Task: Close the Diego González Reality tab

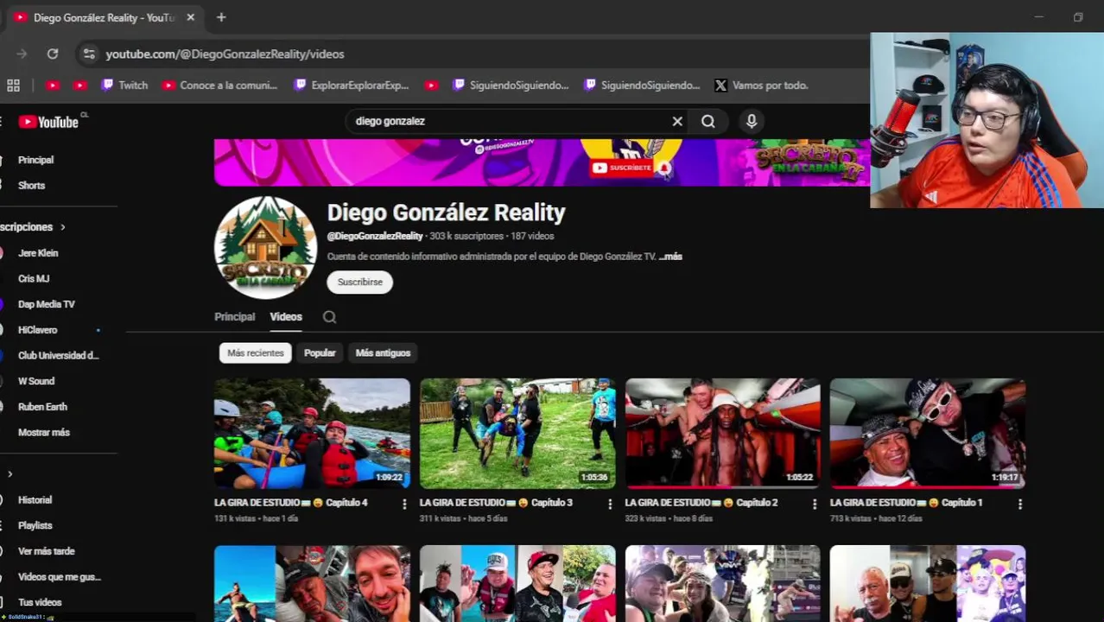Action: (x=191, y=17)
